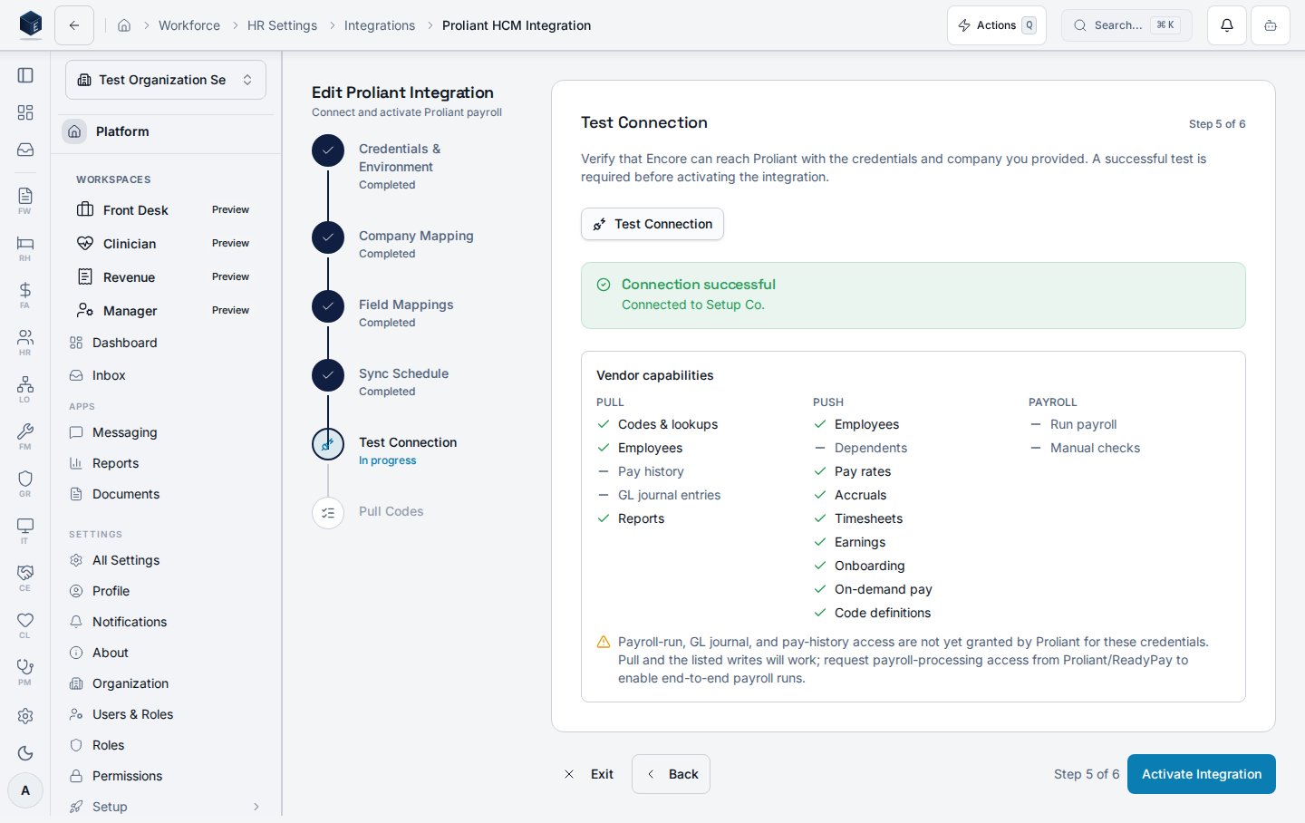Viewport: 1305px width, 823px height.
Task: Click the FA dollar sign rail icon
Action: 25,294
